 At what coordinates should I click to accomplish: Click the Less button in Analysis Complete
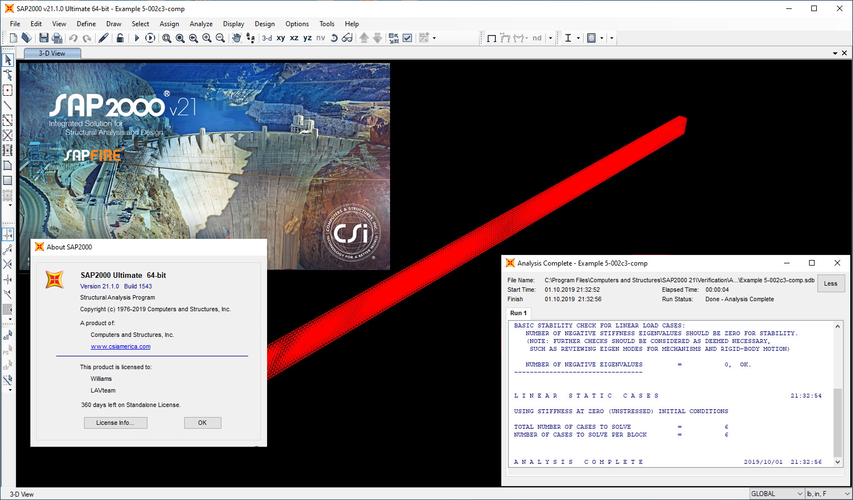point(830,283)
